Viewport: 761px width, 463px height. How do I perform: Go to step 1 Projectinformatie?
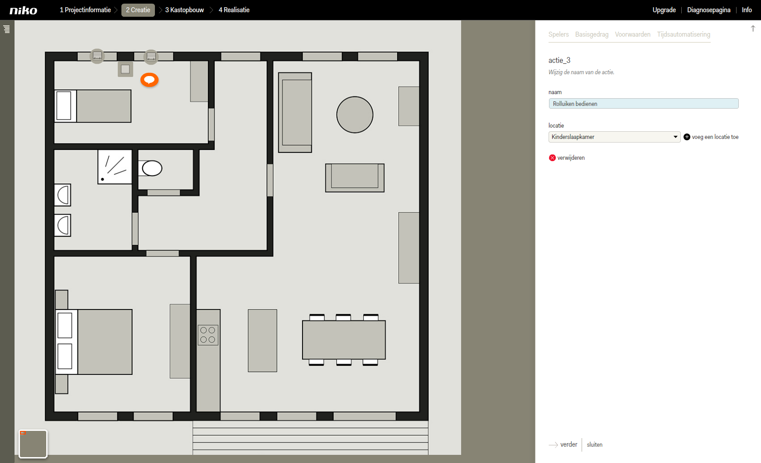pos(85,10)
